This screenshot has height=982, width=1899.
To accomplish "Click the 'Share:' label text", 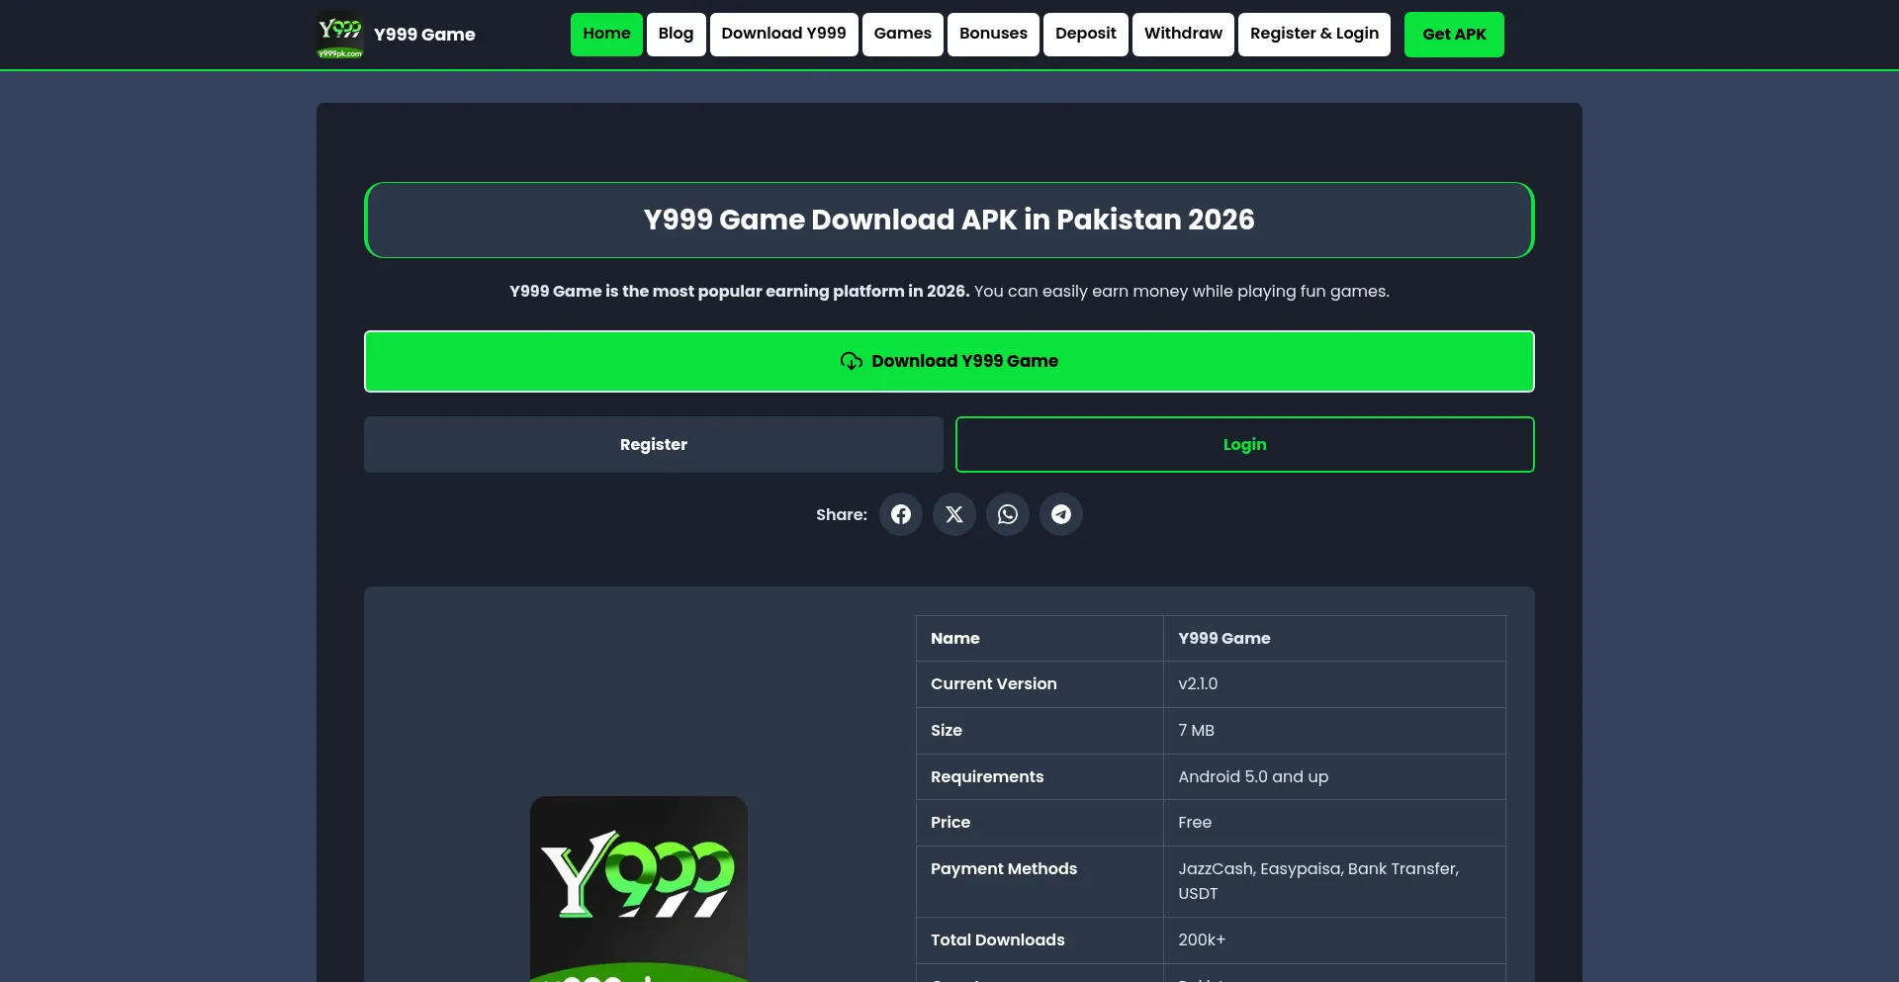I will coord(842,514).
